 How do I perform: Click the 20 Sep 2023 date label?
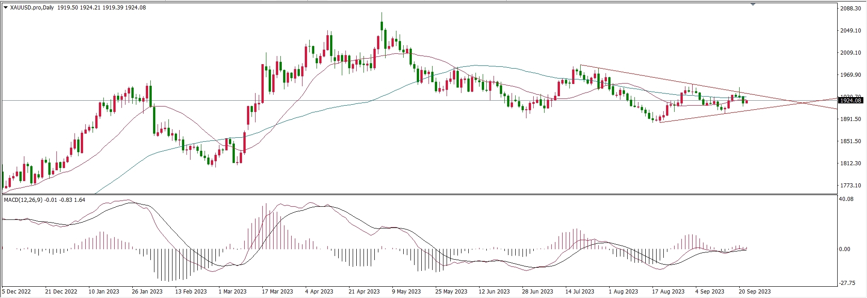coord(755,291)
